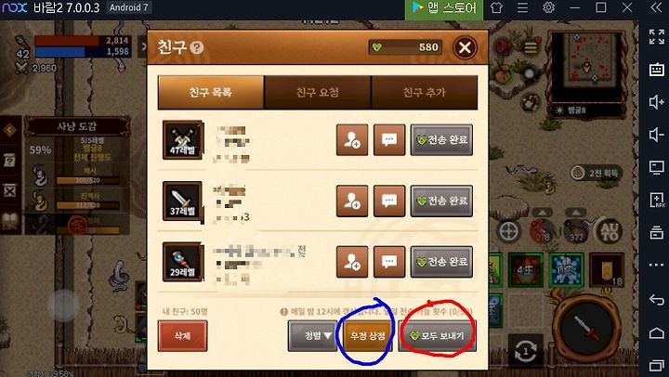Select the level 47 friend avatar
The image size is (669, 377).
click(183, 140)
